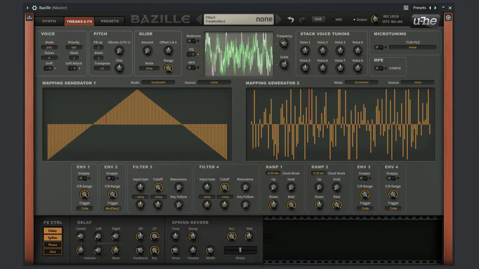
Task: Click the Delay Feedback knob
Action: (140, 250)
